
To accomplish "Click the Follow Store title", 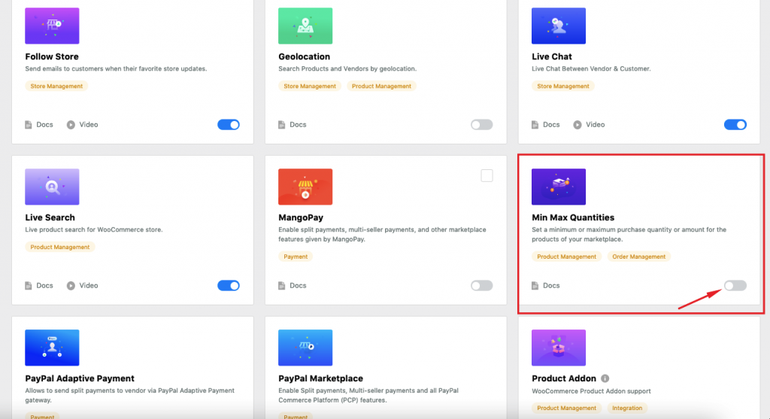I will click(52, 56).
